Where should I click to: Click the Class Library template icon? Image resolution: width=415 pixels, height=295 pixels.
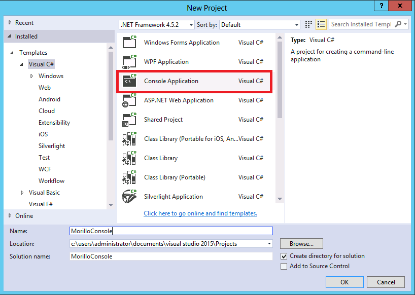tap(129, 158)
